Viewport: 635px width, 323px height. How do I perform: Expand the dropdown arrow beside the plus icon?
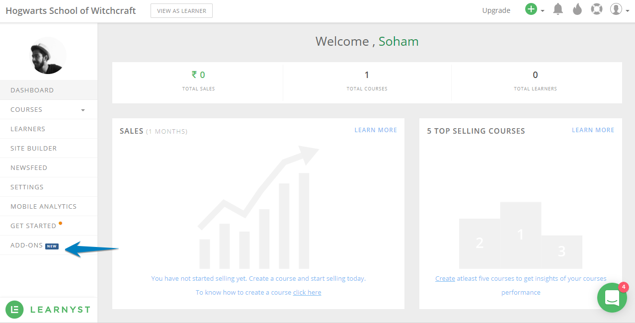(542, 11)
